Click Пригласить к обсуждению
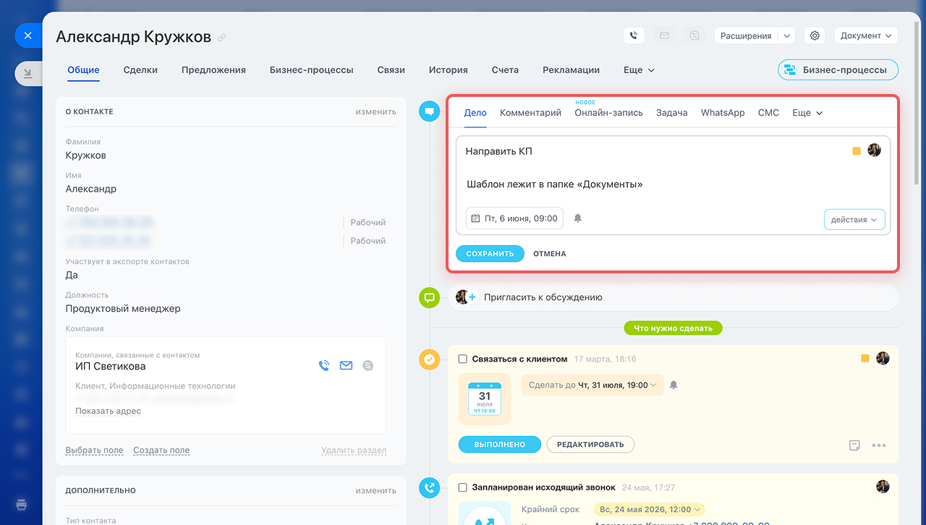The height and width of the screenshot is (525, 926). [543, 297]
